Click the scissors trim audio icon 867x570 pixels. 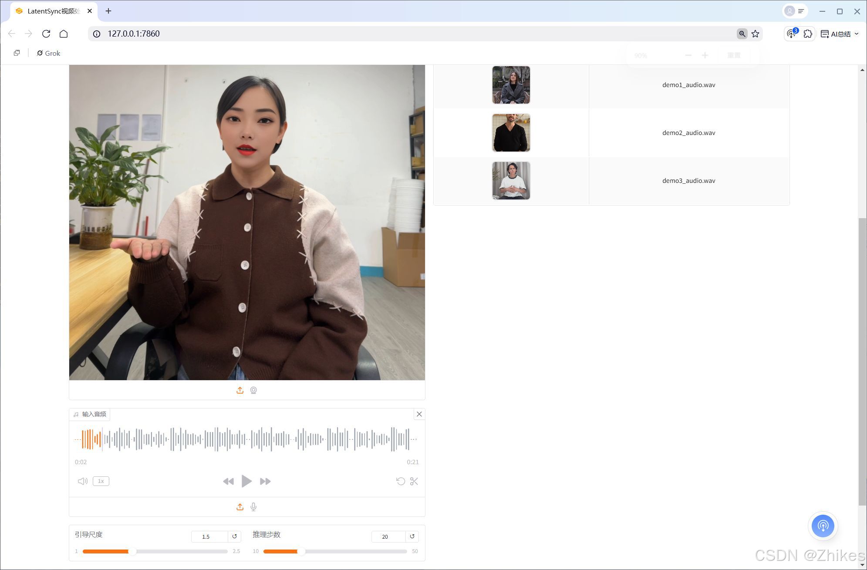(414, 481)
